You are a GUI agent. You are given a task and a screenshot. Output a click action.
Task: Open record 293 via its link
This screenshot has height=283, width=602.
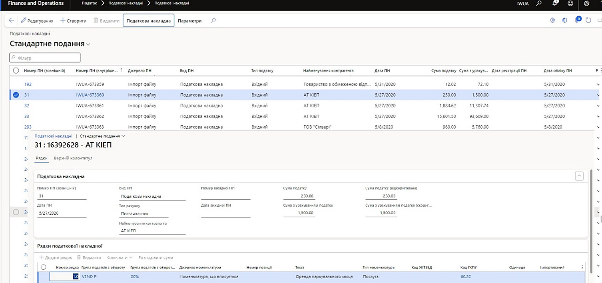tap(27, 127)
